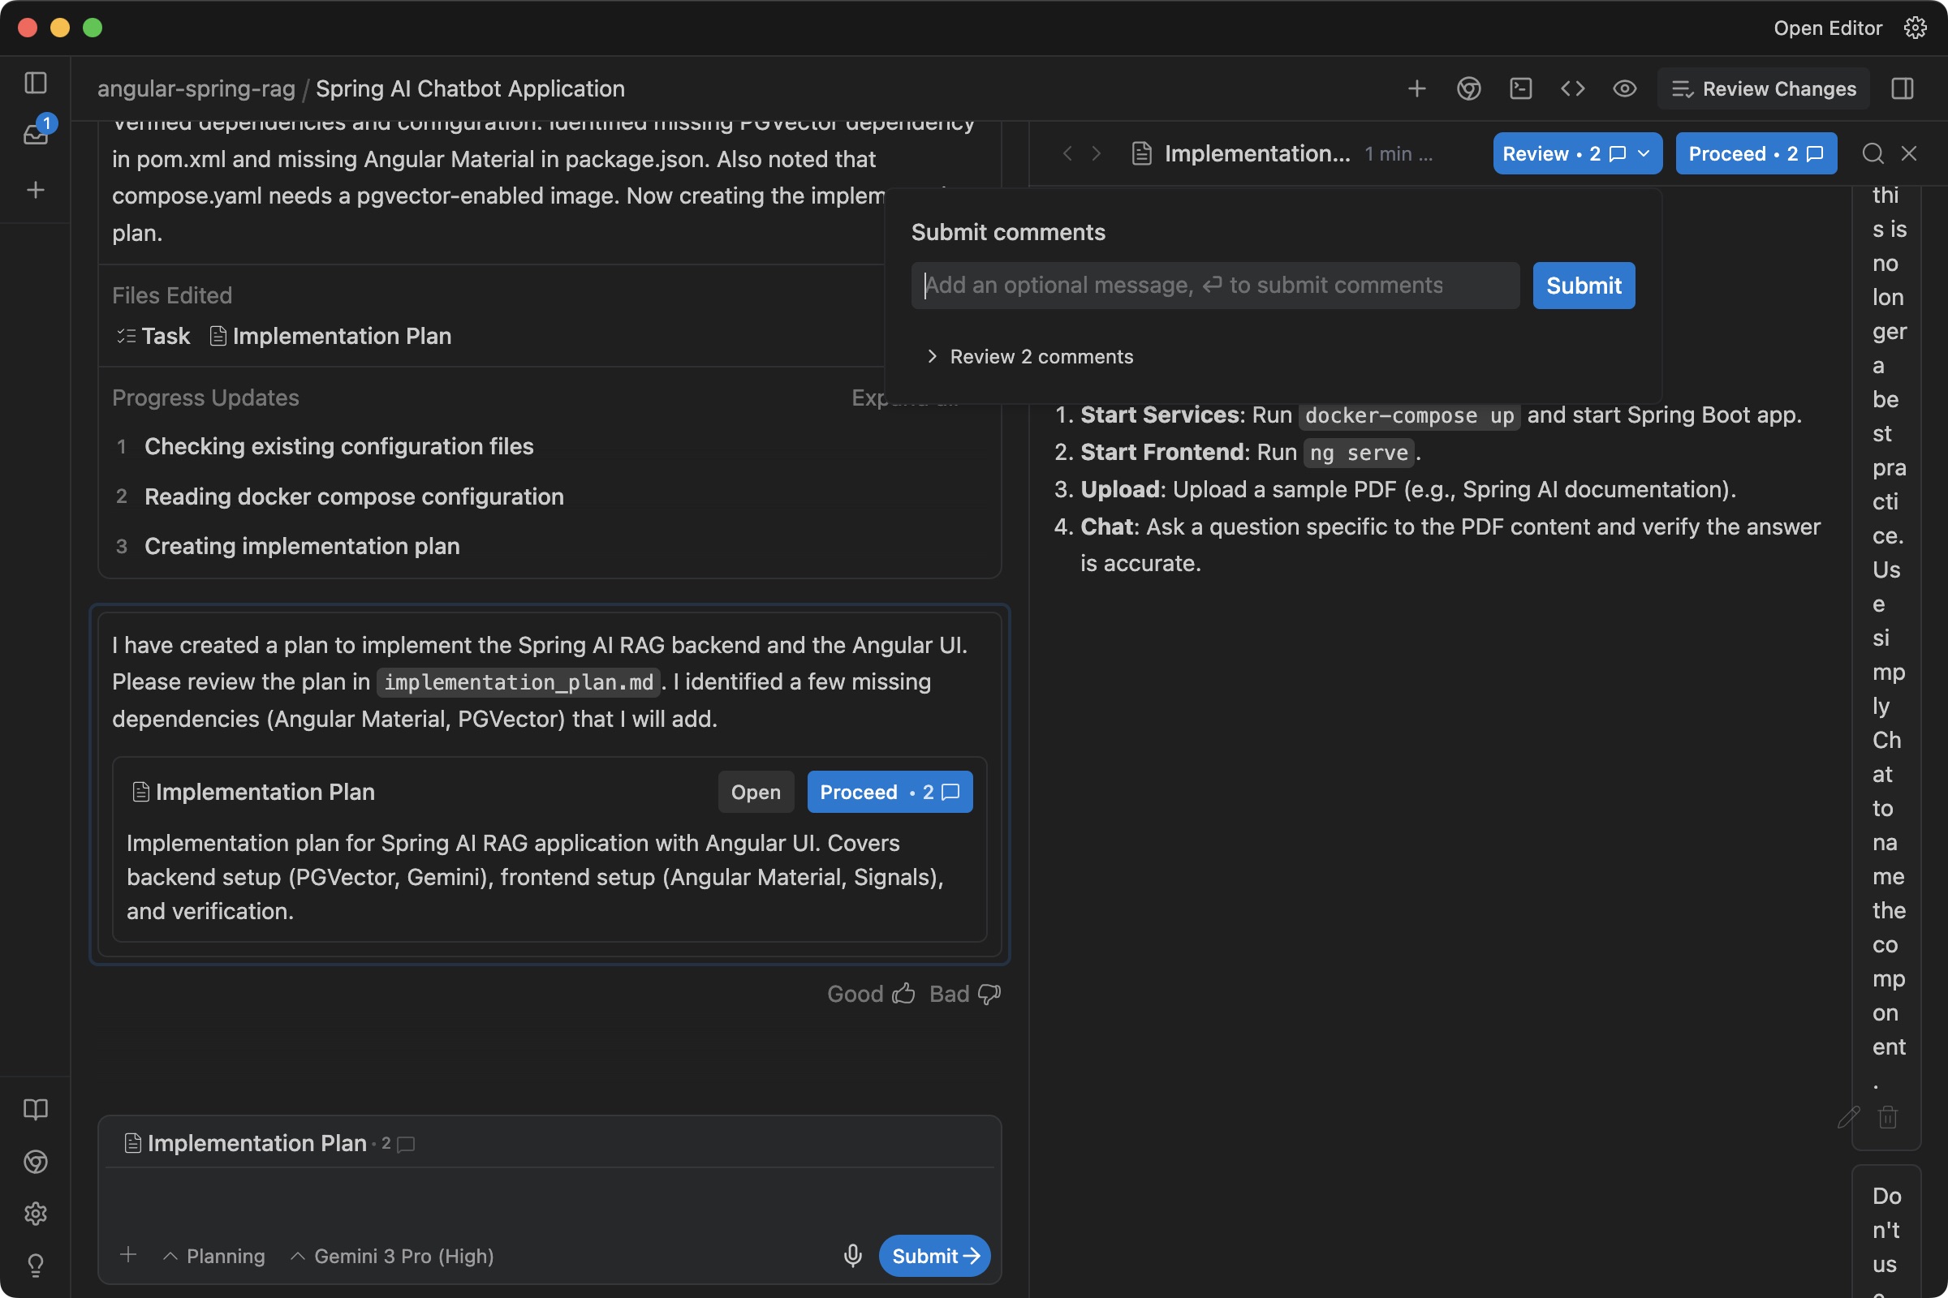
Task: Open the browser icon in top toolbar
Action: [1468, 88]
